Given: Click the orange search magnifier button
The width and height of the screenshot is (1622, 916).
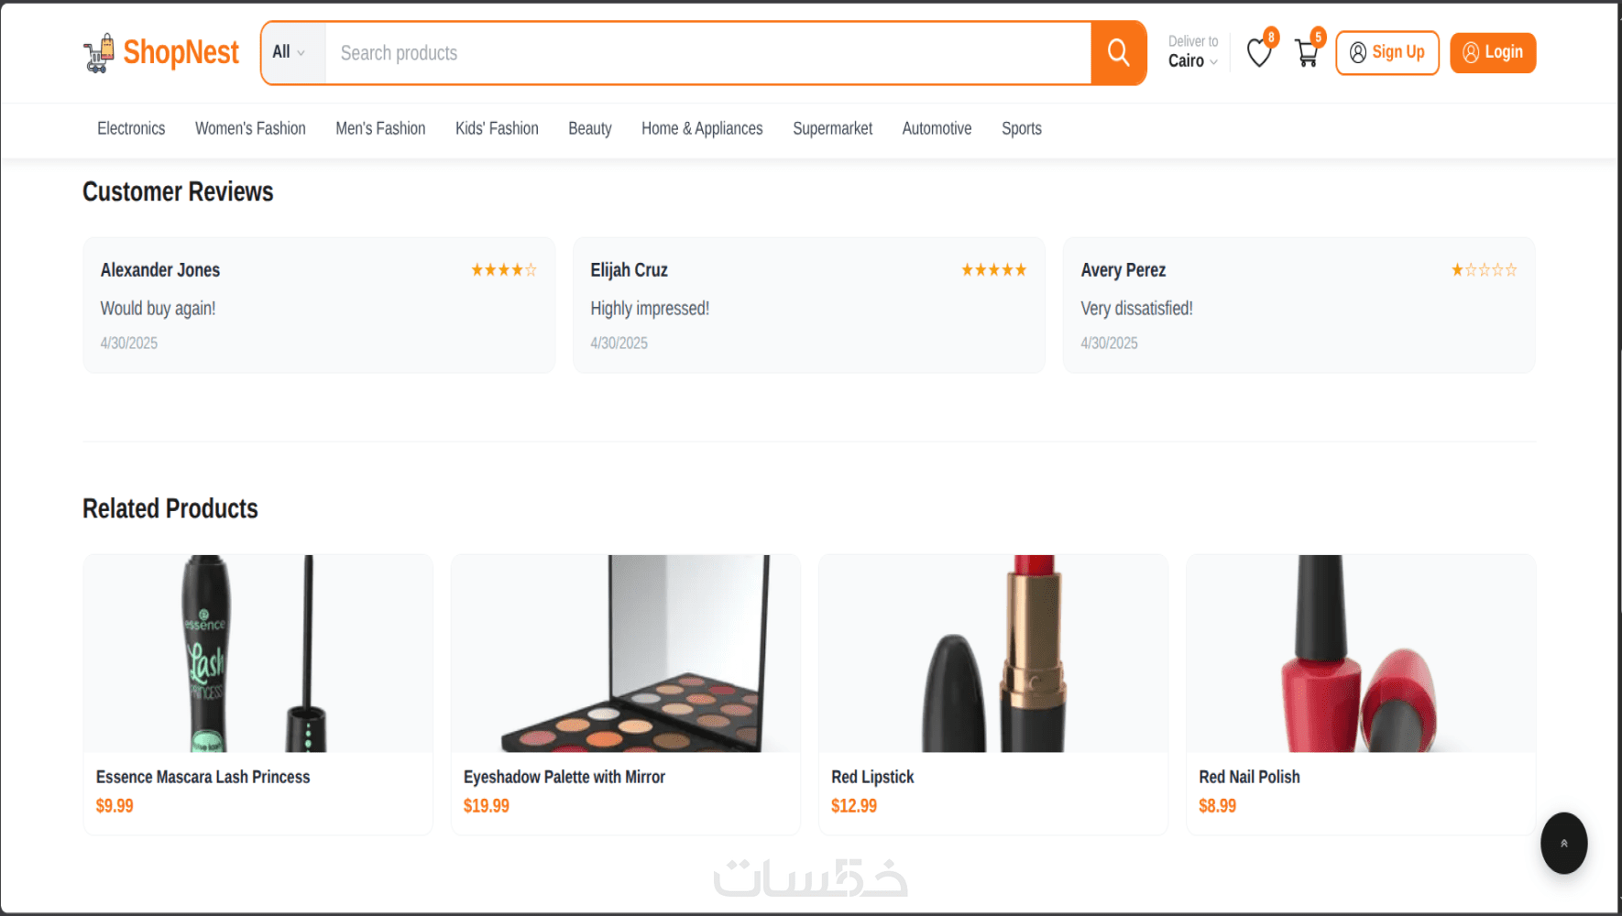Looking at the screenshot, I should [1118, 53].
